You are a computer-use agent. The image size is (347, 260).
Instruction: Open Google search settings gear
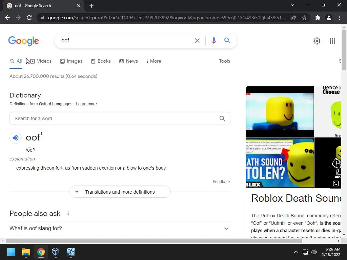coord(317,41)
